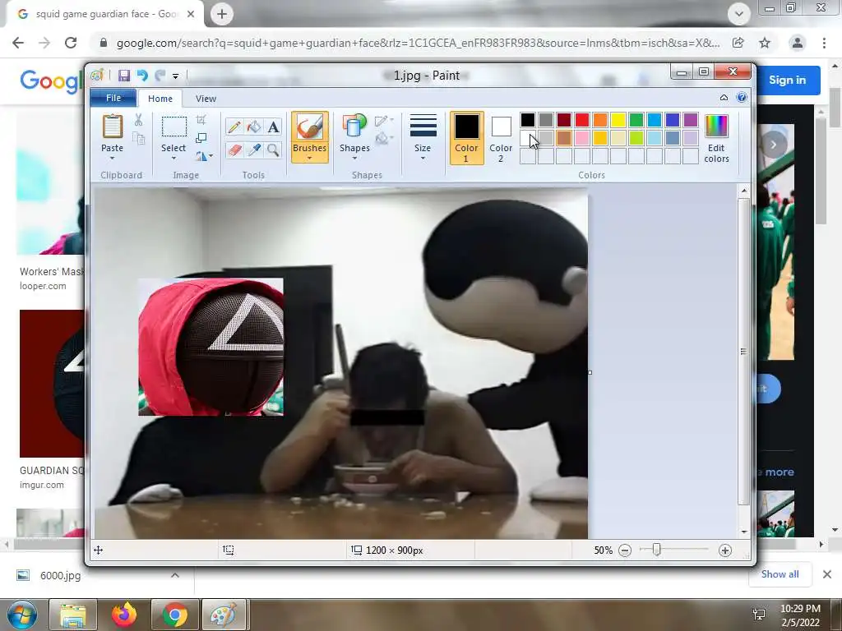Open the Shapes gallery dropdown

(354, 159)
